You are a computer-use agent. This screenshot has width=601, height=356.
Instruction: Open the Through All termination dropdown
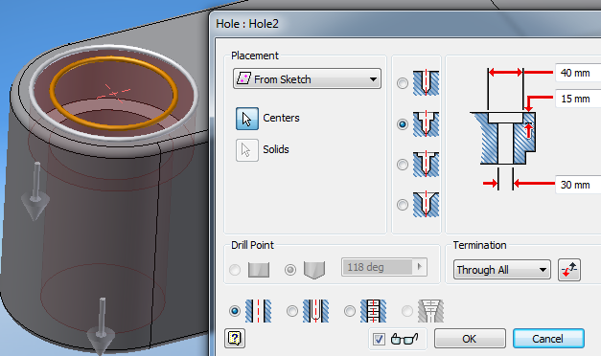pyautogui.click(x=502, y=270)
